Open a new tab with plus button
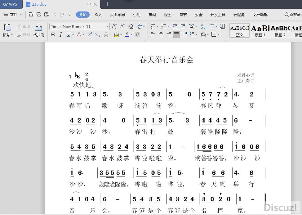 point(107,4)
